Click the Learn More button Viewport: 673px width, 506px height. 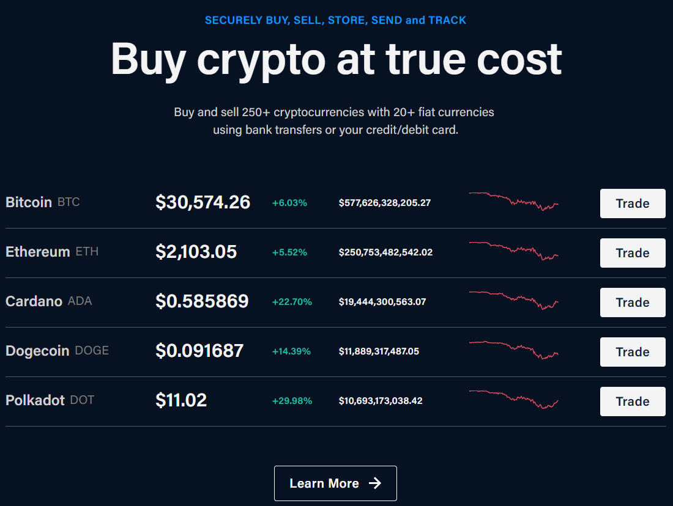pos(336,483)
